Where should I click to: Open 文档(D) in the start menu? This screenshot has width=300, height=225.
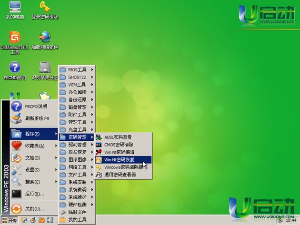pyautogui.click(x=34, y=158)
